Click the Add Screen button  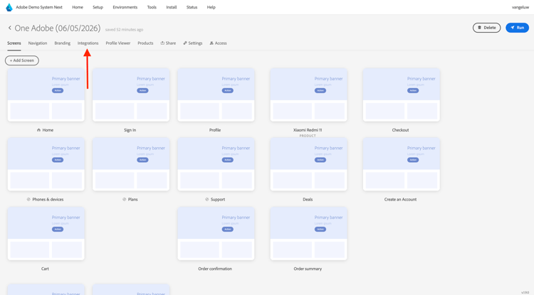point(22,60)
